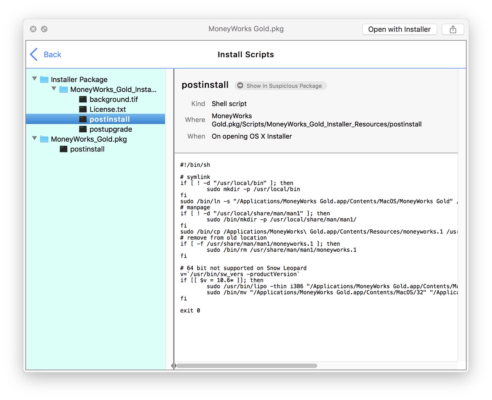
Task: Click the horizontal scrollbar under the script
Action: [x=246, y=366]
